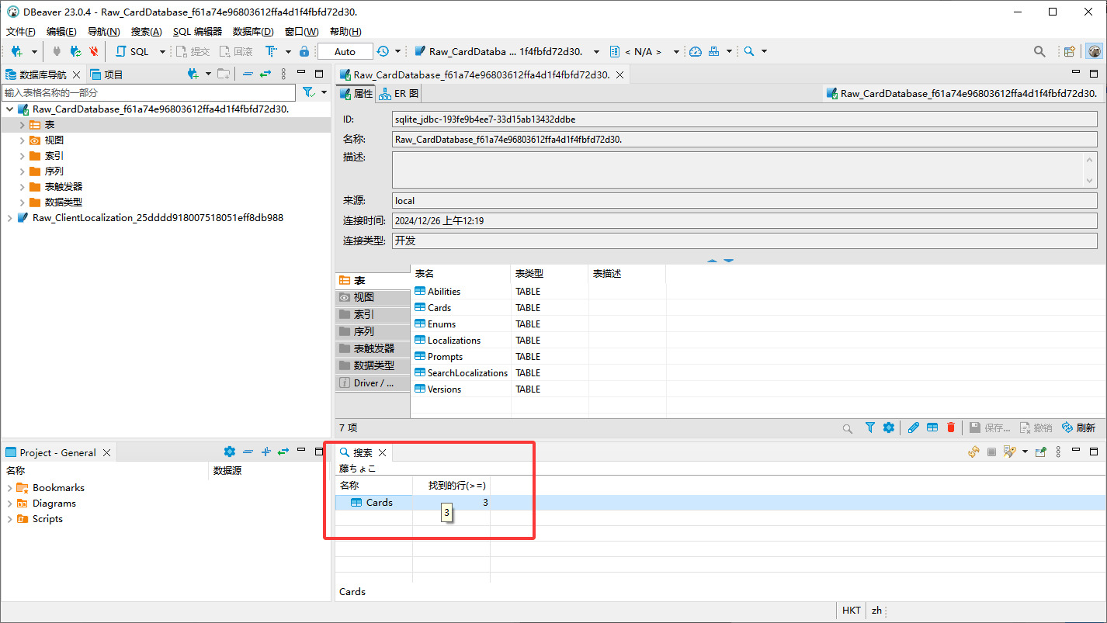Viewport: 1107px width, 623px height.
Task: Click the DBeaver perspective icon
Action: tap(1094, 51)
